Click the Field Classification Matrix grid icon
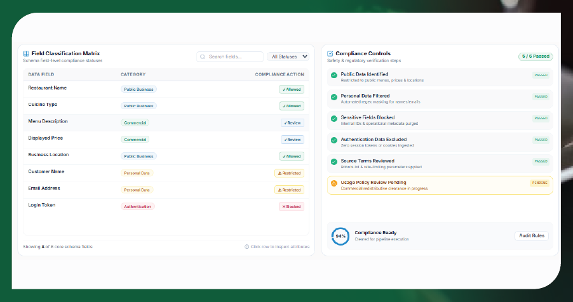The width and height of the screenshot is (573, 302). pos(26,54)
